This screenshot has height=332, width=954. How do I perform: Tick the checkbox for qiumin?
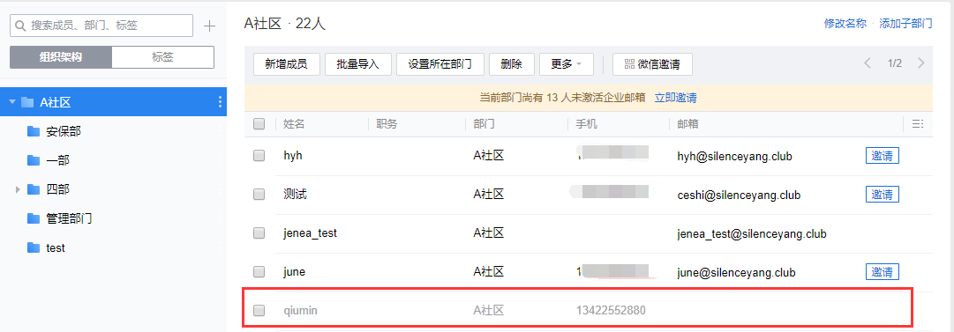coord(259,311)
